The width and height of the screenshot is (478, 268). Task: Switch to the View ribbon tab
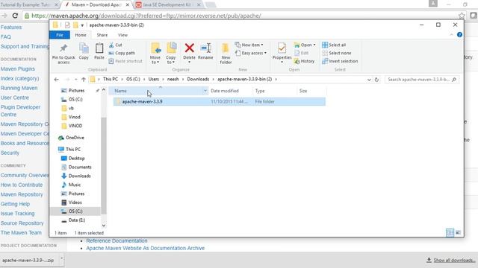pyautogui.click(x=122, y=35)
